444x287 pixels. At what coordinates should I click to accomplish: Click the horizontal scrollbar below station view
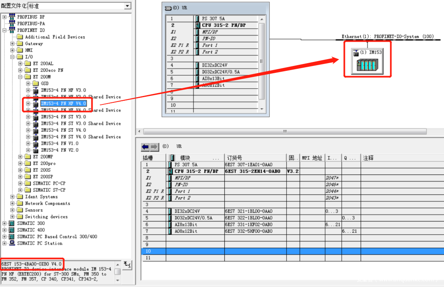(285, 132)
